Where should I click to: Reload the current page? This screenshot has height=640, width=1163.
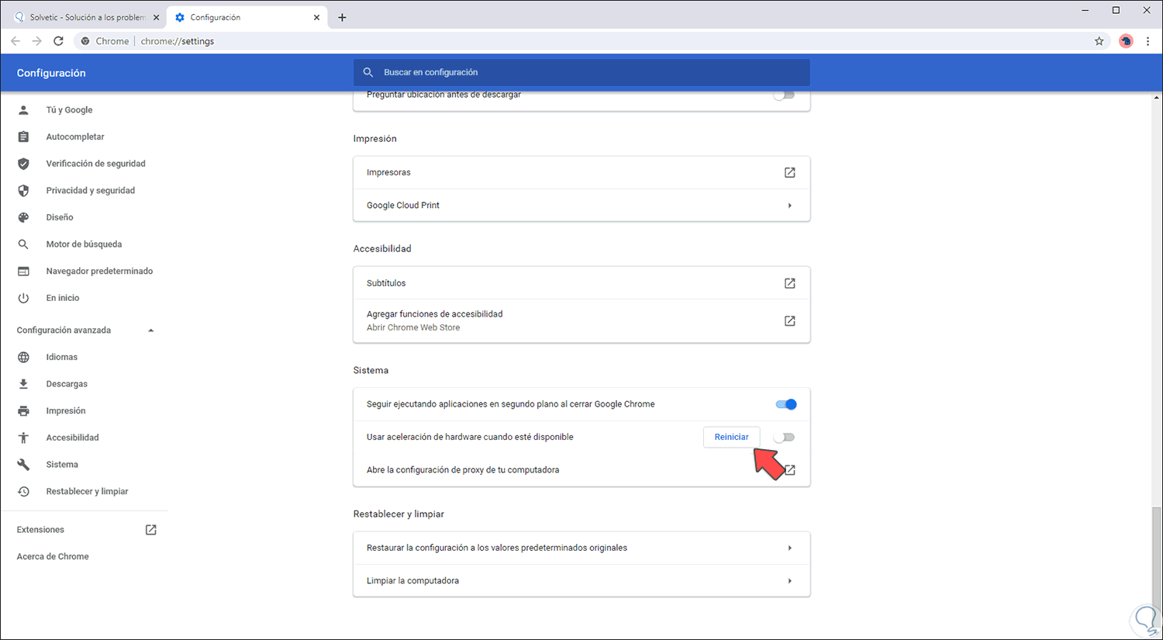58,41
